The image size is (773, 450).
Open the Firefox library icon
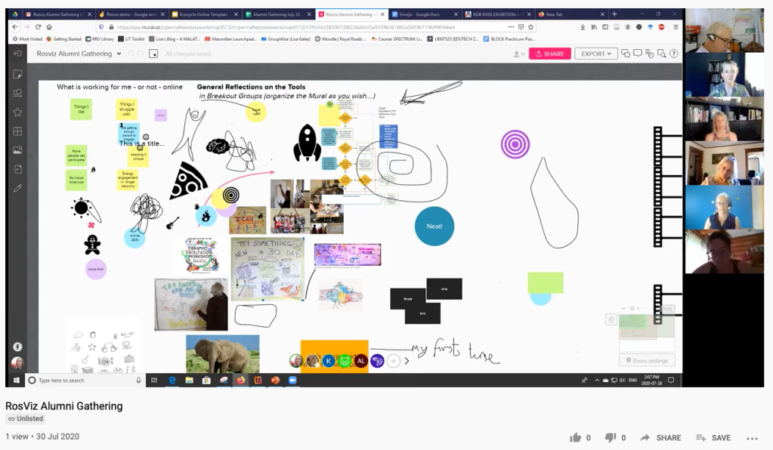pos(594,27)
